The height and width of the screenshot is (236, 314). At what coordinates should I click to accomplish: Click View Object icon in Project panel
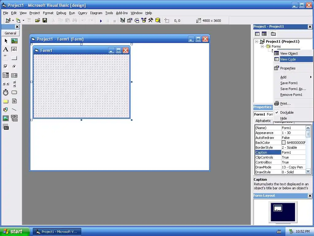tap(264, 34)
